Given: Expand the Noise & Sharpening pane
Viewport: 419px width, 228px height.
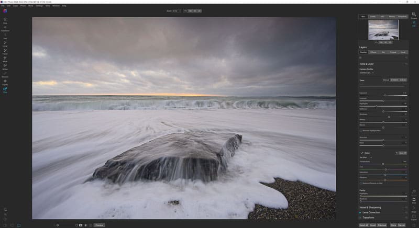Looking at the screenshot, I should (x=370, y=208).
